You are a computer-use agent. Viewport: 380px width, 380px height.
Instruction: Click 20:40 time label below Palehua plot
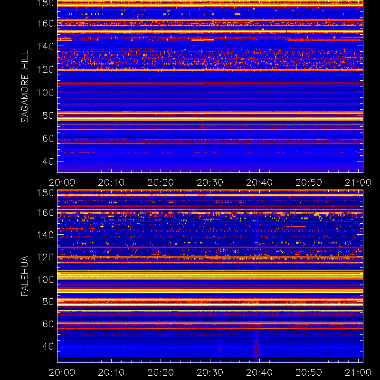[x=259, y=372]
